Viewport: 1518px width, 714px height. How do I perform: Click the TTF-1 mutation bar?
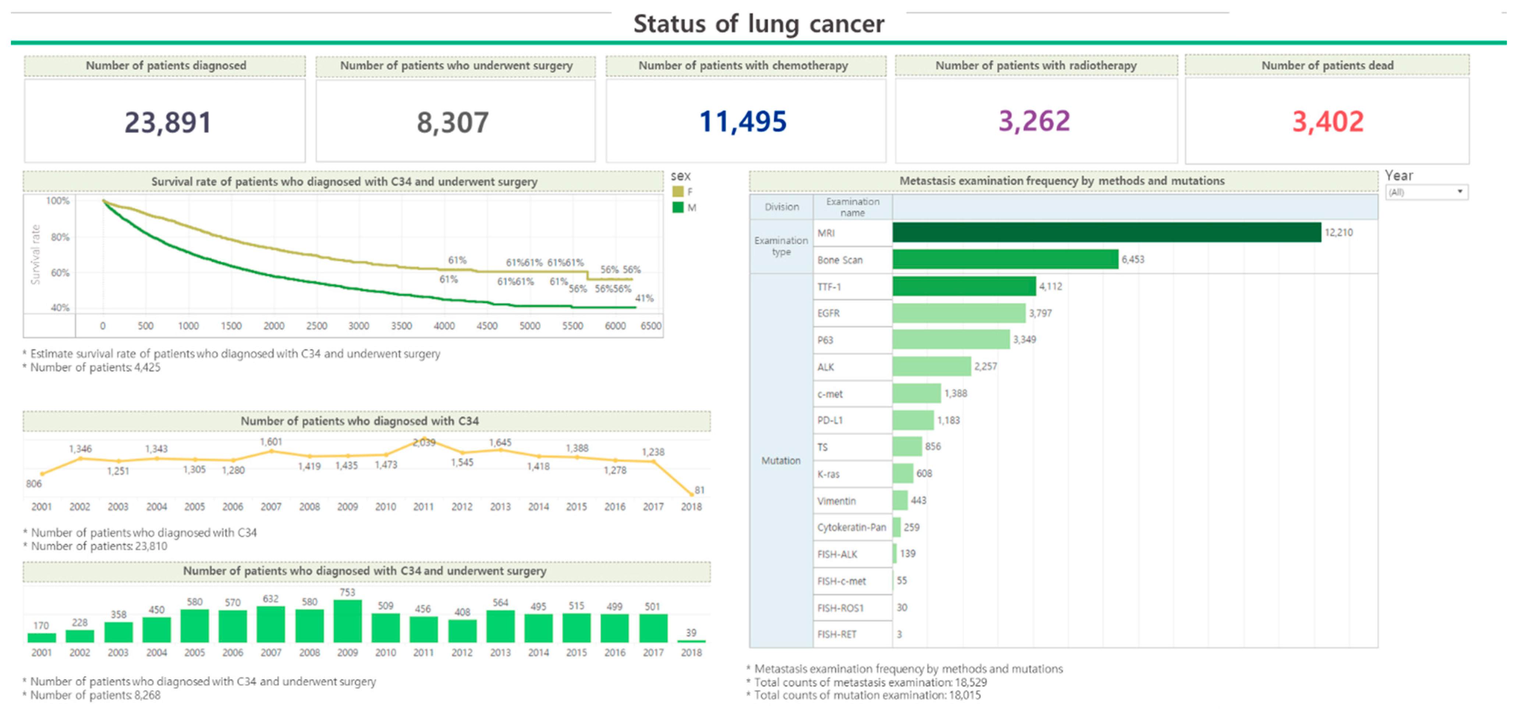click(964, 286)
